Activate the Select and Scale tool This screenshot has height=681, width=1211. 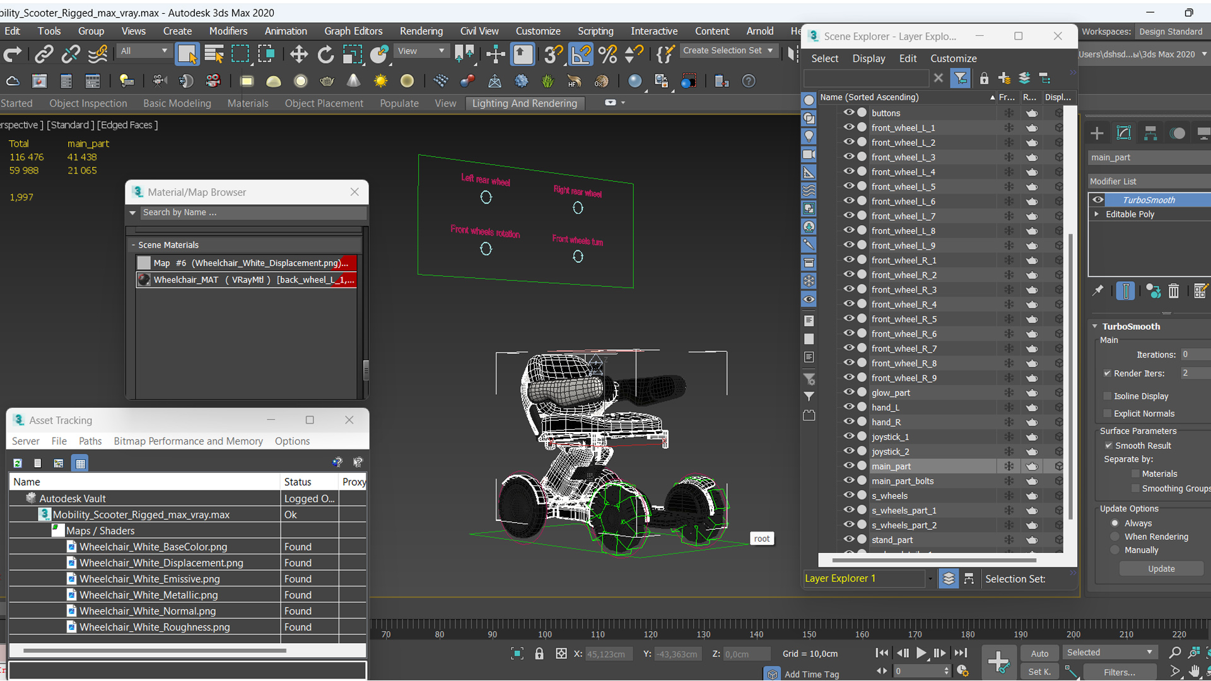pos(352,54)
